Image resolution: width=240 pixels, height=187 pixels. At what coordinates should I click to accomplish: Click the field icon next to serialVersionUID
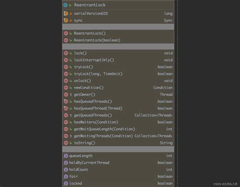click(66, 14)
